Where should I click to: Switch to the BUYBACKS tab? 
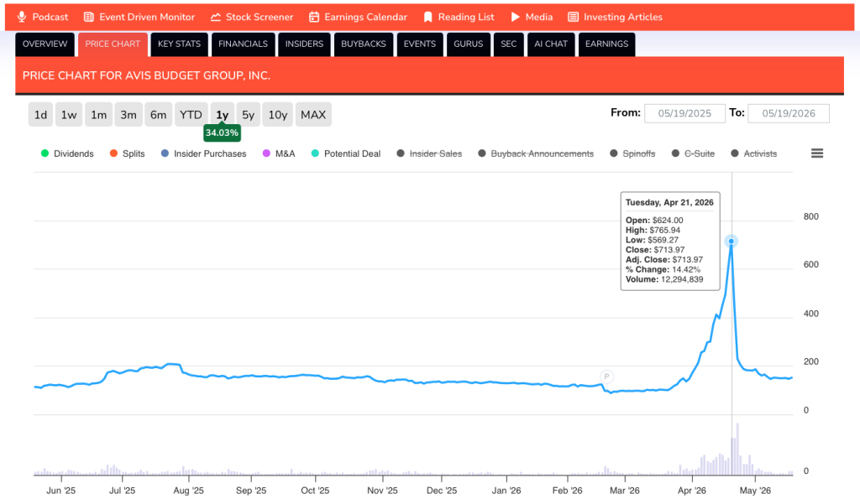(364, 44)
